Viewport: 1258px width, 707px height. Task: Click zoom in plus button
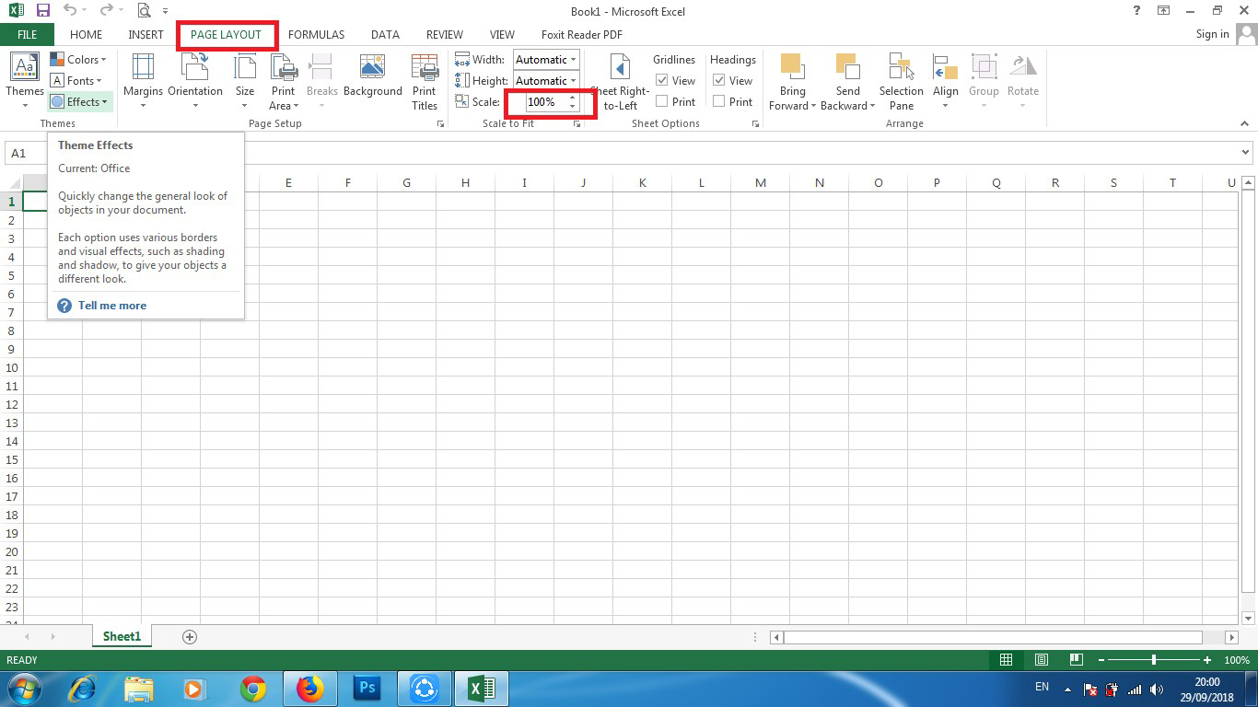pyautogui.click(x=1207, y=660)
